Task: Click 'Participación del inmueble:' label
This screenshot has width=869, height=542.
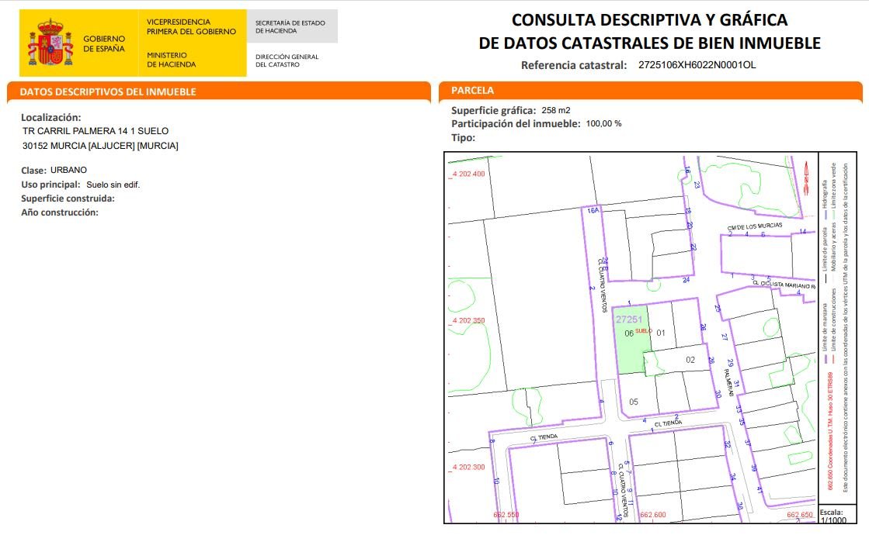Action: tap(516, 124)
